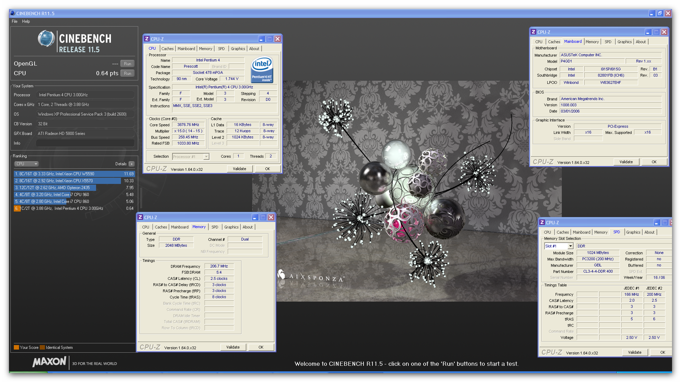
Task: Click the CPU-Z Z icon in CPU window title
Action: 147,39
